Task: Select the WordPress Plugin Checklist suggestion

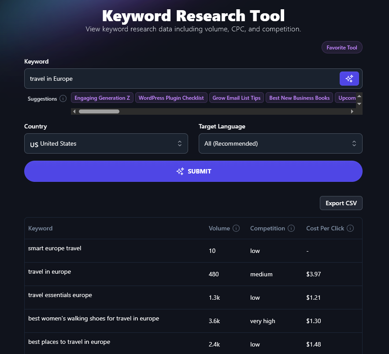Action: (x=171, y=98)
